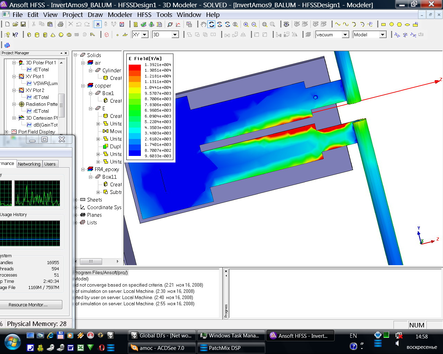Open the vacuum material dropdown
Screen dimensions: 443x354
tap(345, 35)
